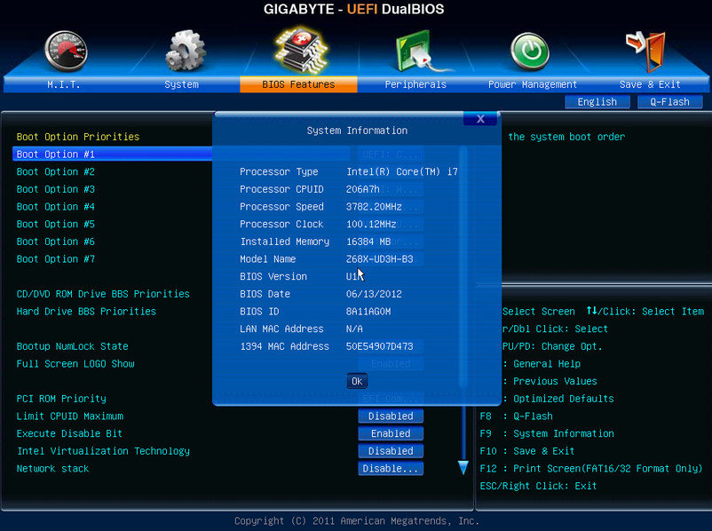This screenshot has height=531, width=712.
Task: Click 1394 MAC Address value 50E54907D473
Action: click(x=380, y=346)
